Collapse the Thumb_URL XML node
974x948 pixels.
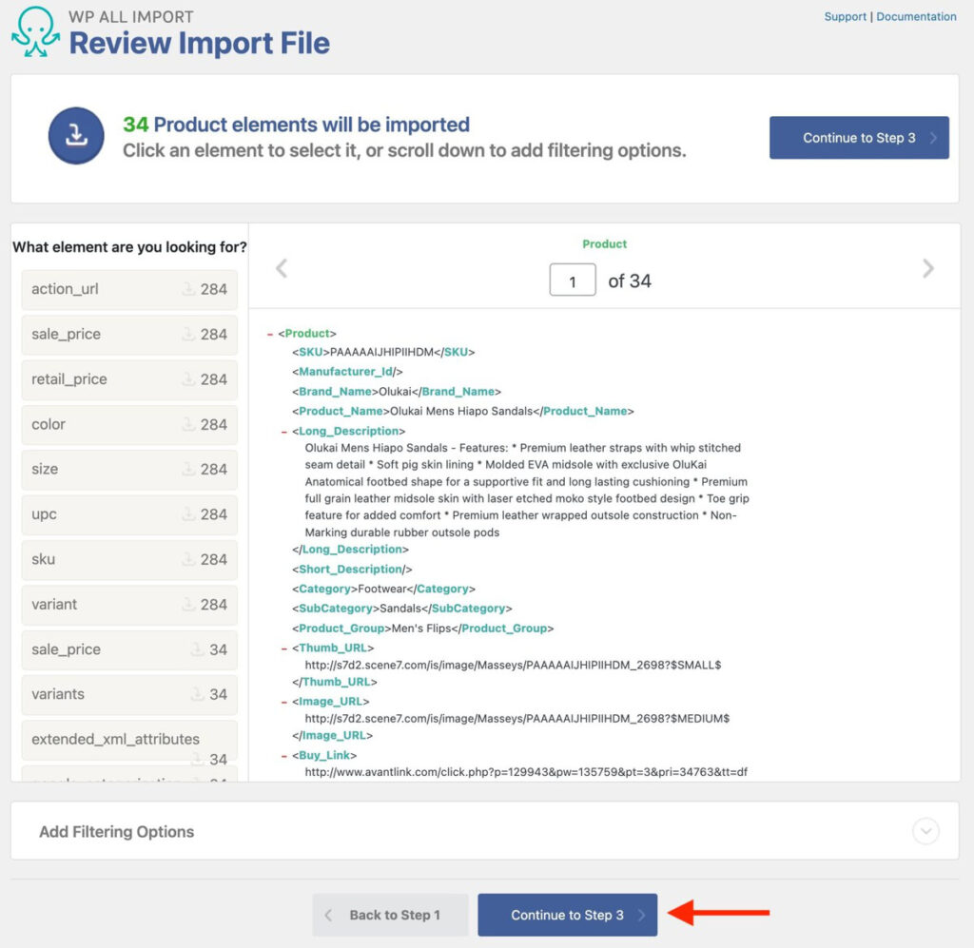tap(283, 648)
